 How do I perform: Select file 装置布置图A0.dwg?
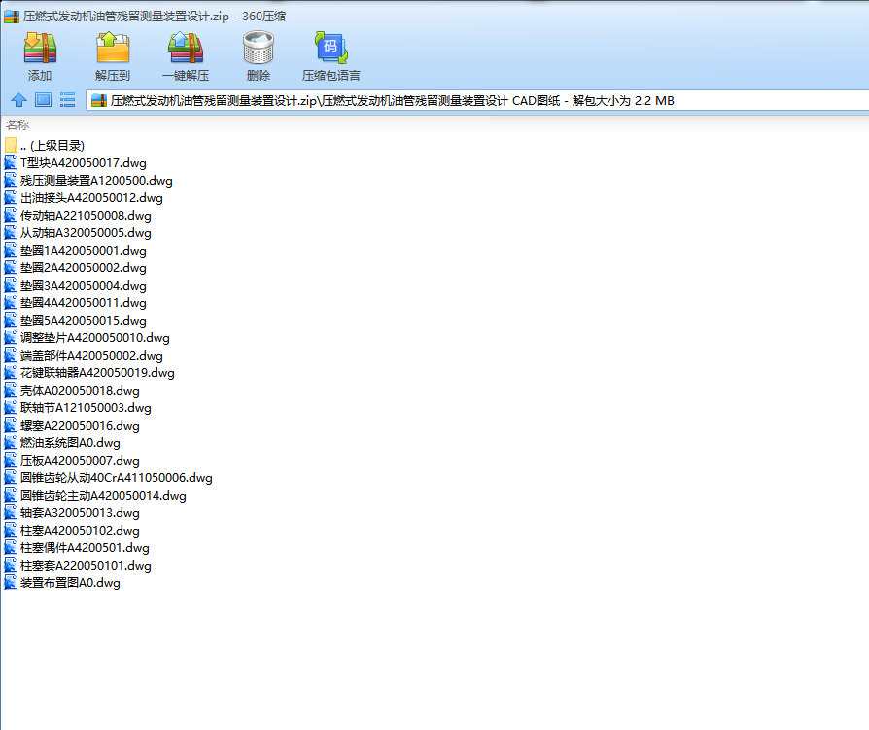[62, 582]
